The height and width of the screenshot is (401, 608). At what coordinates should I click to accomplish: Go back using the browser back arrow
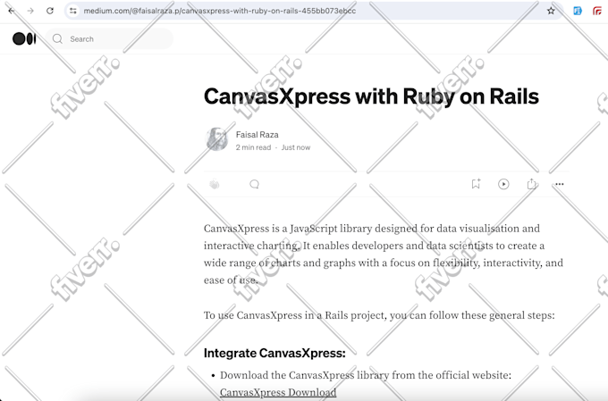pos(12,11)
